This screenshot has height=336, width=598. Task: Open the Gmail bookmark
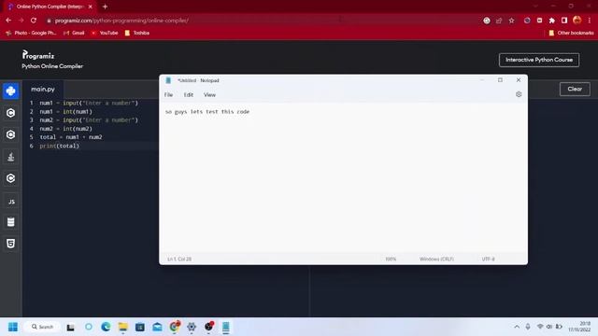[75, 33]
